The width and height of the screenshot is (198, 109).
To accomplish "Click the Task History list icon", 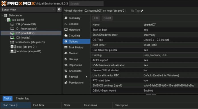I will 66,47.
